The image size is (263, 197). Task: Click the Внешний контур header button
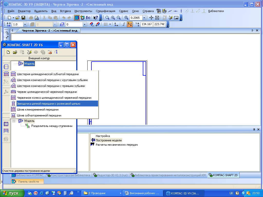[x=39, y=58]
